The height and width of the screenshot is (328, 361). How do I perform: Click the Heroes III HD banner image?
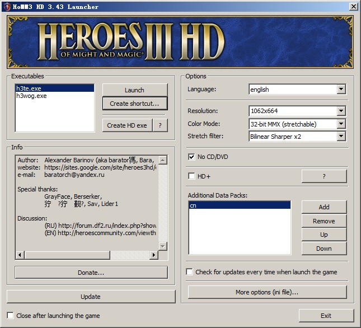click(x=180, y=42)
